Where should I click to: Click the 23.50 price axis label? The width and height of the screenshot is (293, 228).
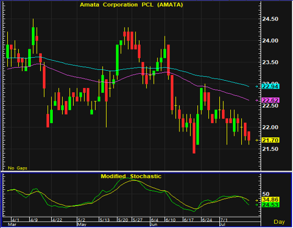(270, 62)
